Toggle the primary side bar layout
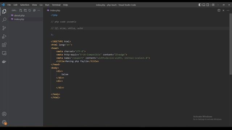This screenshot has width=232, height=130. point(200,5)
